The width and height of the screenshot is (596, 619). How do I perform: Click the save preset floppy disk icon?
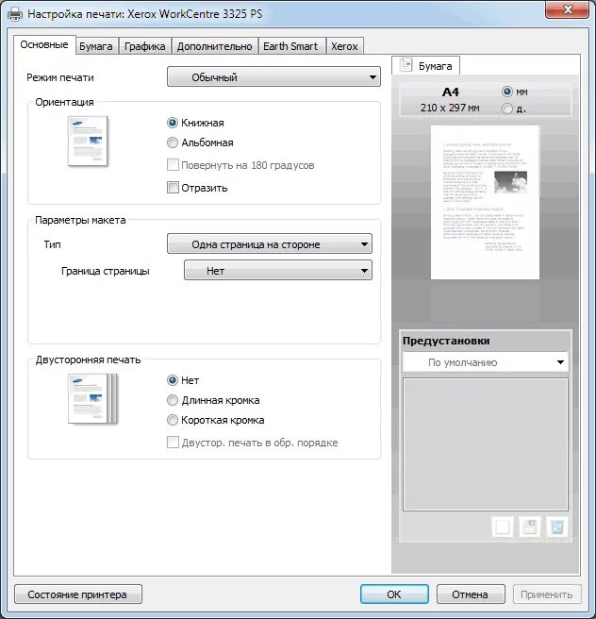tap(530, 527)
